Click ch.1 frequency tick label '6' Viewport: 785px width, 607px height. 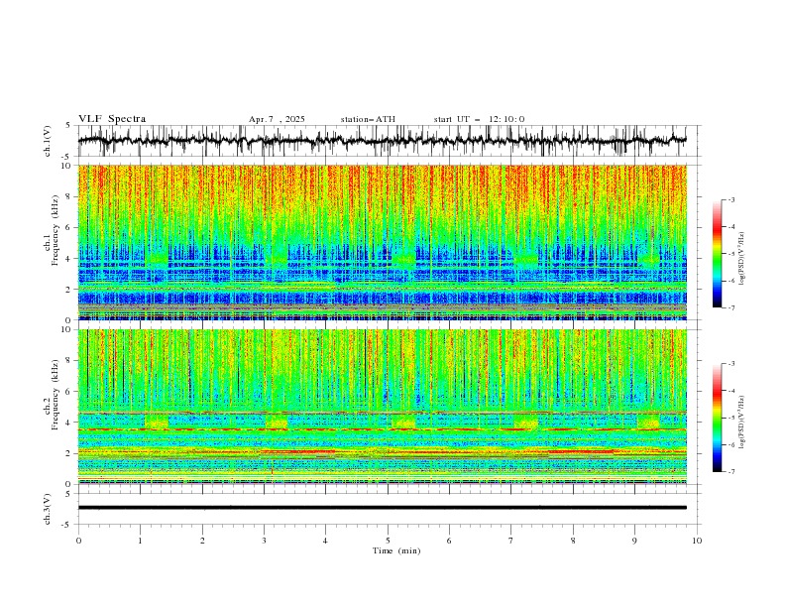point(69,227)
